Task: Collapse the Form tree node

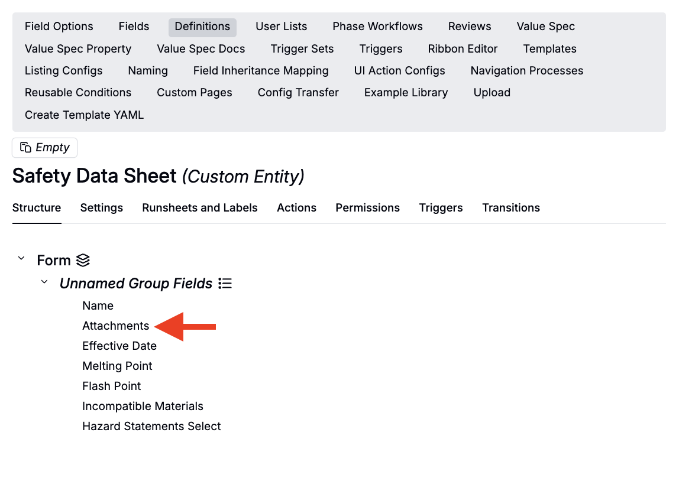Action: 21,259
